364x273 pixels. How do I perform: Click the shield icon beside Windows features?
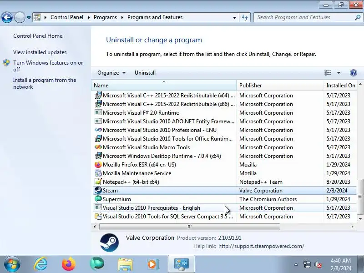pyautogui.click(x=6, y=63)
